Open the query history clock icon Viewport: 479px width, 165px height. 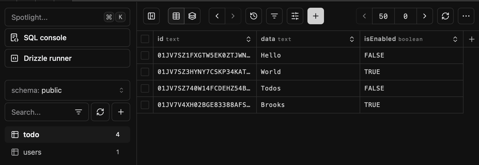tap(254, 16)
